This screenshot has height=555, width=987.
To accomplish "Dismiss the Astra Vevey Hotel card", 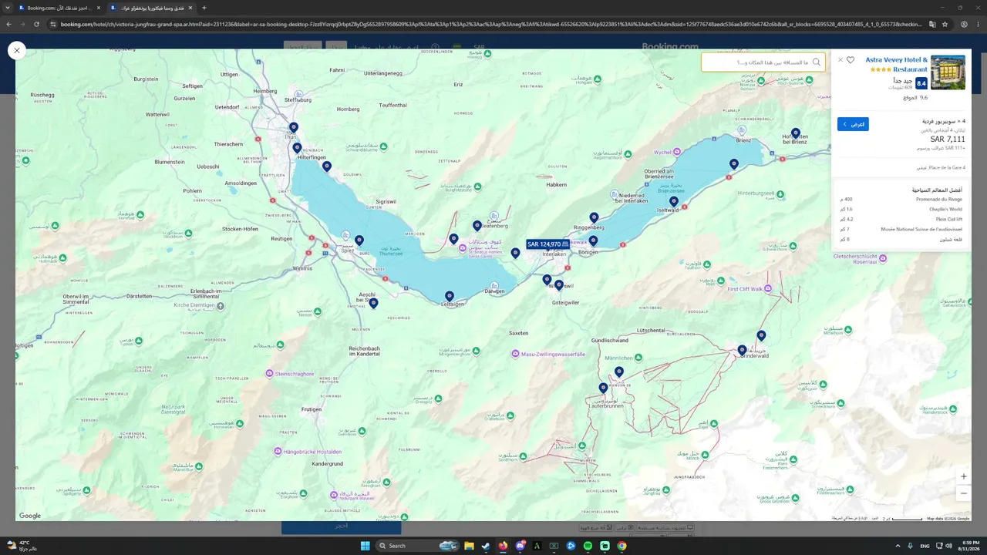I will pos(840,59).
